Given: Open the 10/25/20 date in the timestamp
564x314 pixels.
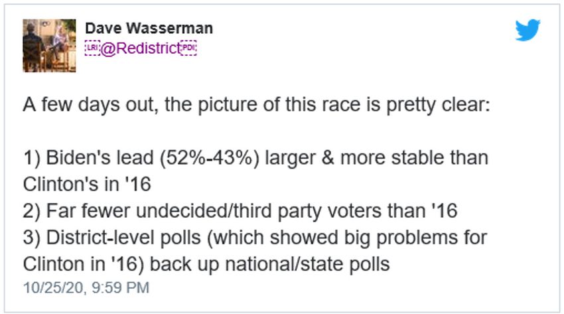Looking at the screenshot, I should pos(53,287).
